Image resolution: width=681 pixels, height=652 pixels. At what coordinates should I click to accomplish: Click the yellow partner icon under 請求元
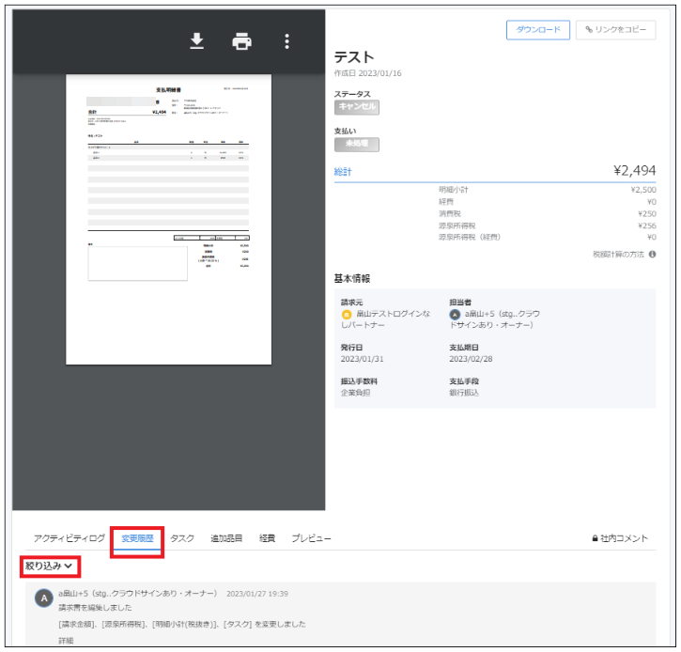point(347,315)
